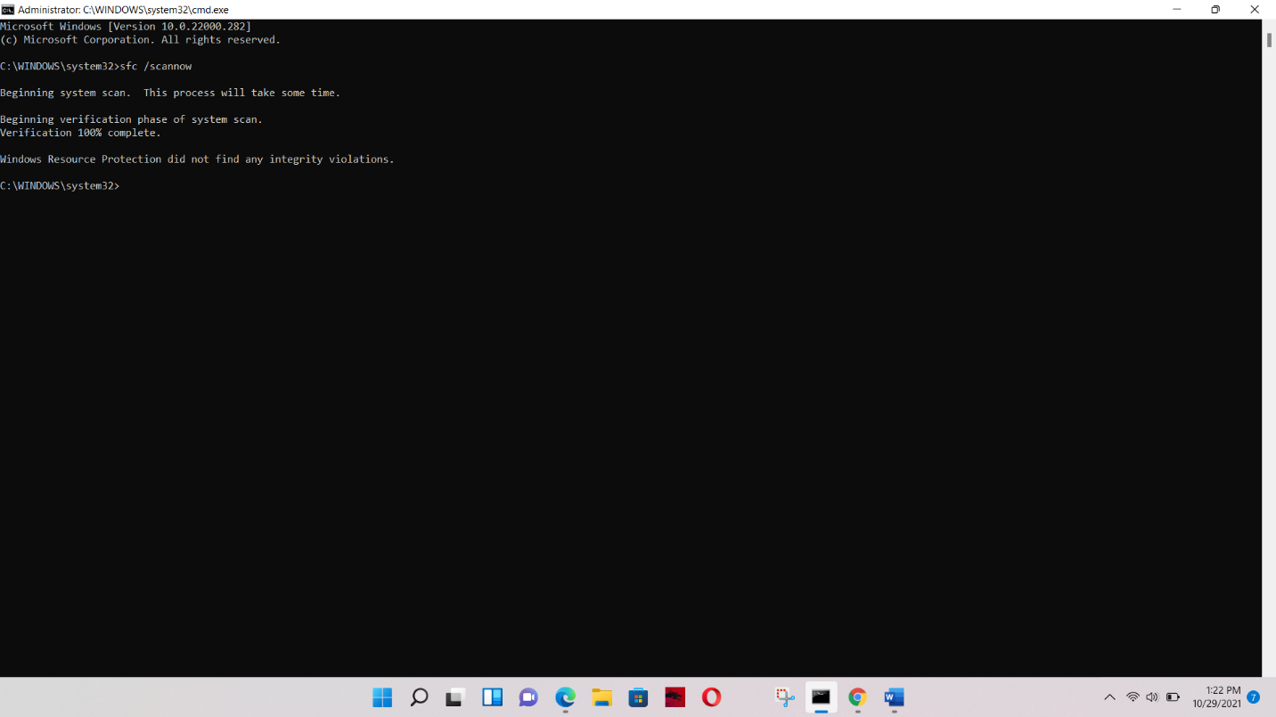Open the Widgets panel
This screenshot has width=1276, height=717.
(x=492, y=697)
